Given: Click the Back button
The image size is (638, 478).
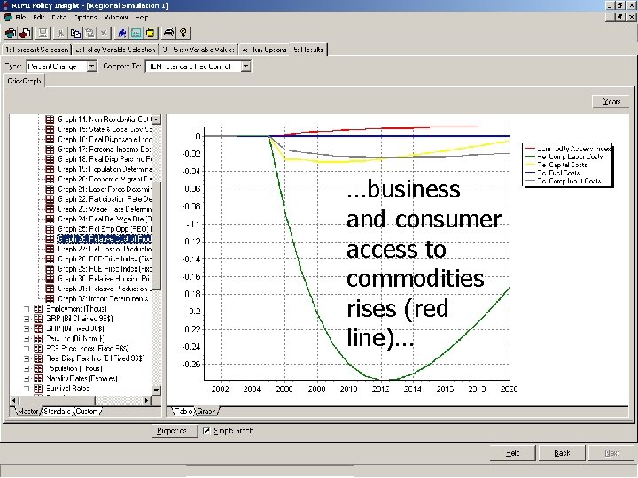Looking at the screenshot, I should (x=562, y=453).
